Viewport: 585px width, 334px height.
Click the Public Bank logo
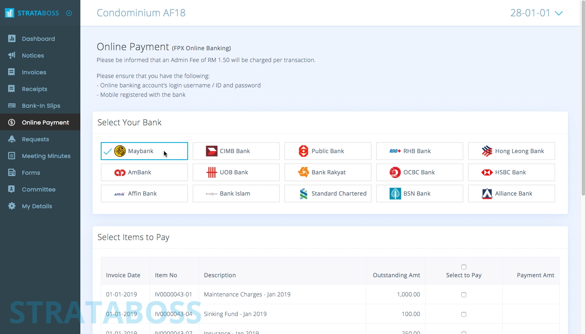click(304, 151)
